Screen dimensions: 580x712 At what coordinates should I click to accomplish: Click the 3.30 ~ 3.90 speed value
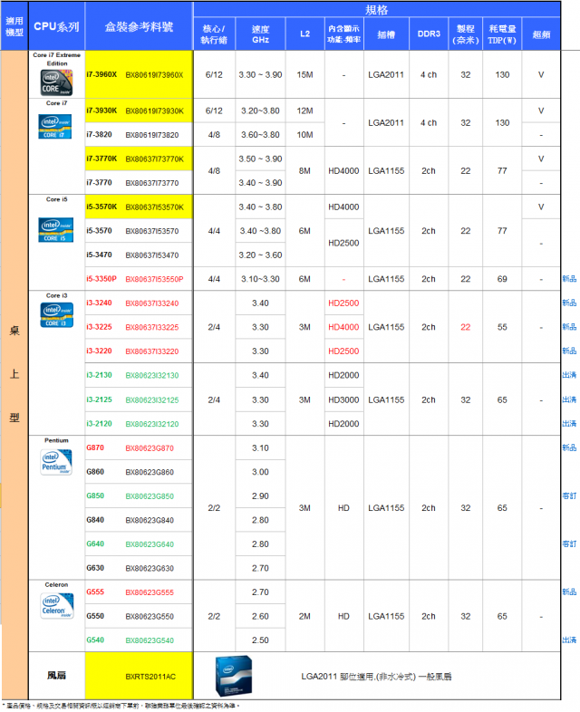260,75
